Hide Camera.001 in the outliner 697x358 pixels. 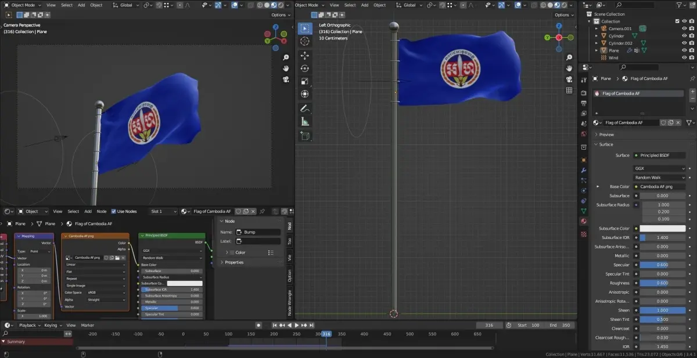click(x=684, y=28)
